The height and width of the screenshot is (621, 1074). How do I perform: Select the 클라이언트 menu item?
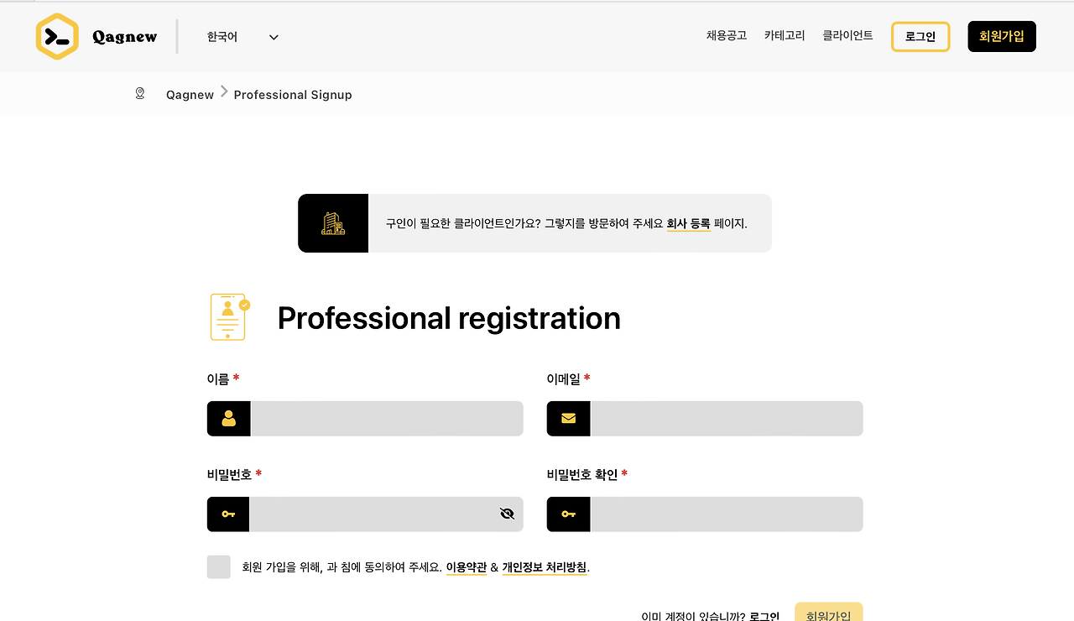847,36
